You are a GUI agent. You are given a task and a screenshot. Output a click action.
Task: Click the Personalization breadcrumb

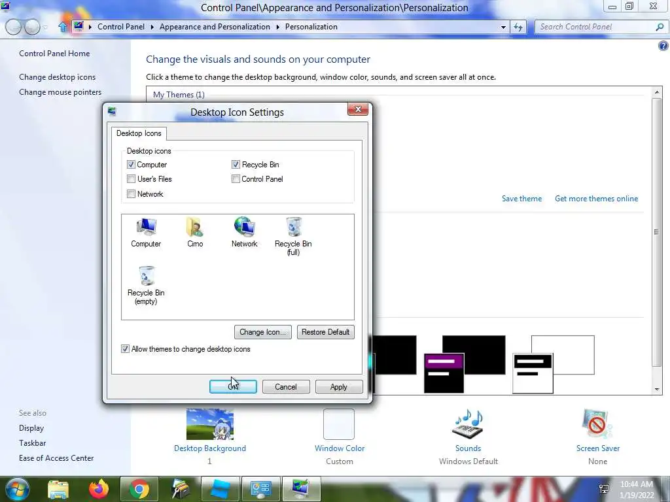(311, 27)
